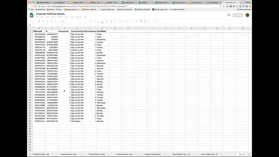Screen dimensions: 279x157
Task: Open the Keyword Match Type downloaded file
Action: pos(181,154)
